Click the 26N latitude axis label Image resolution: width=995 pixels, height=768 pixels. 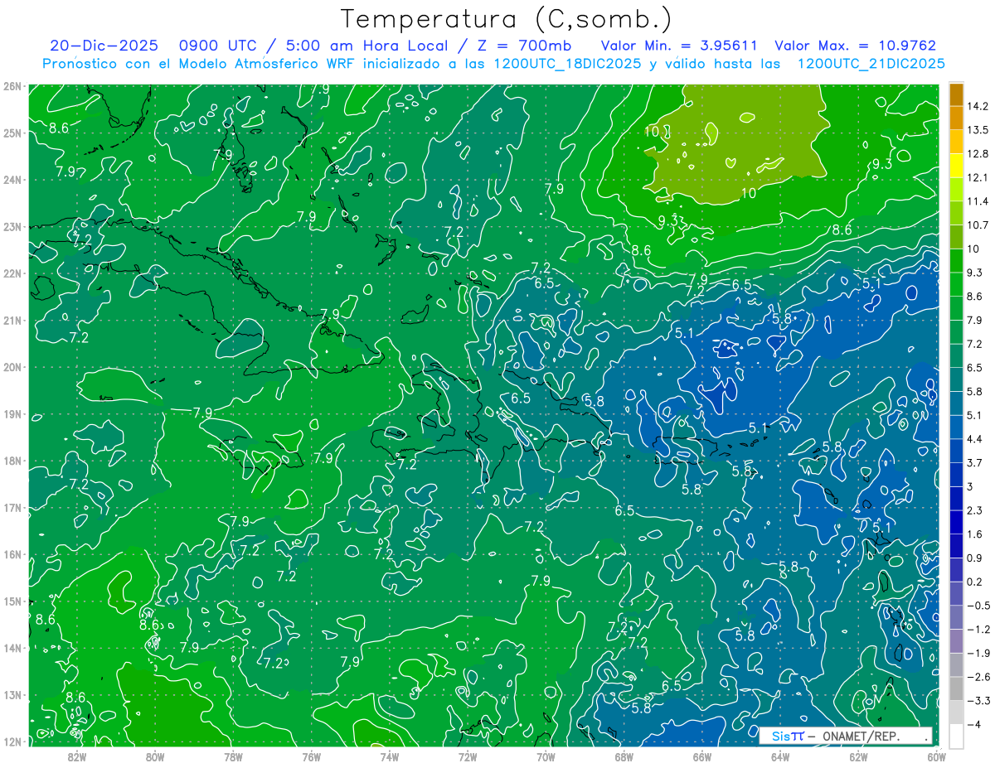[12, 86]
